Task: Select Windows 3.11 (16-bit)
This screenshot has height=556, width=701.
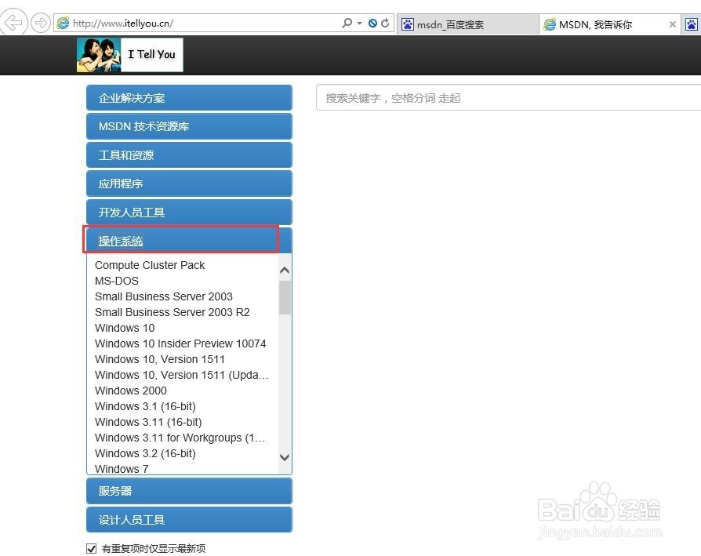Action: click(x=148, y=421)
